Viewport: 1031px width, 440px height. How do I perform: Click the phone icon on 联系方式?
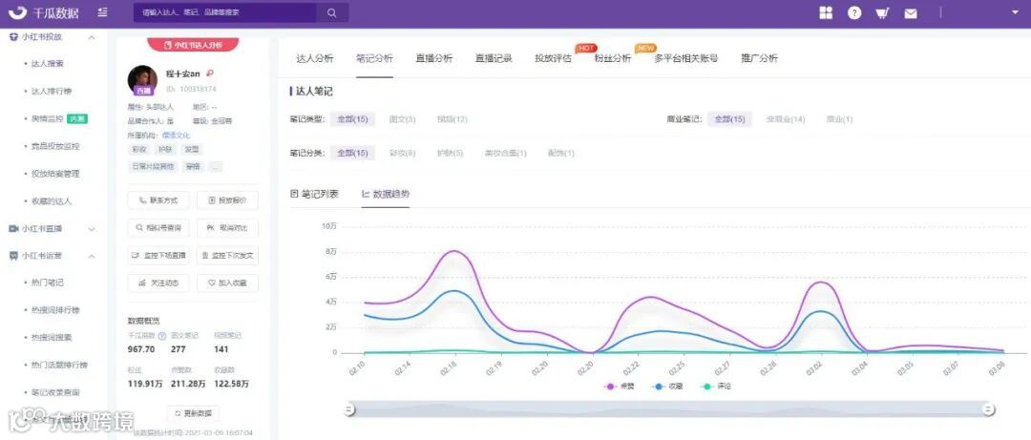tap(142, 200)
